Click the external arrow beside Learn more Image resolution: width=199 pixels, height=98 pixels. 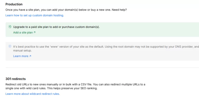30,56
